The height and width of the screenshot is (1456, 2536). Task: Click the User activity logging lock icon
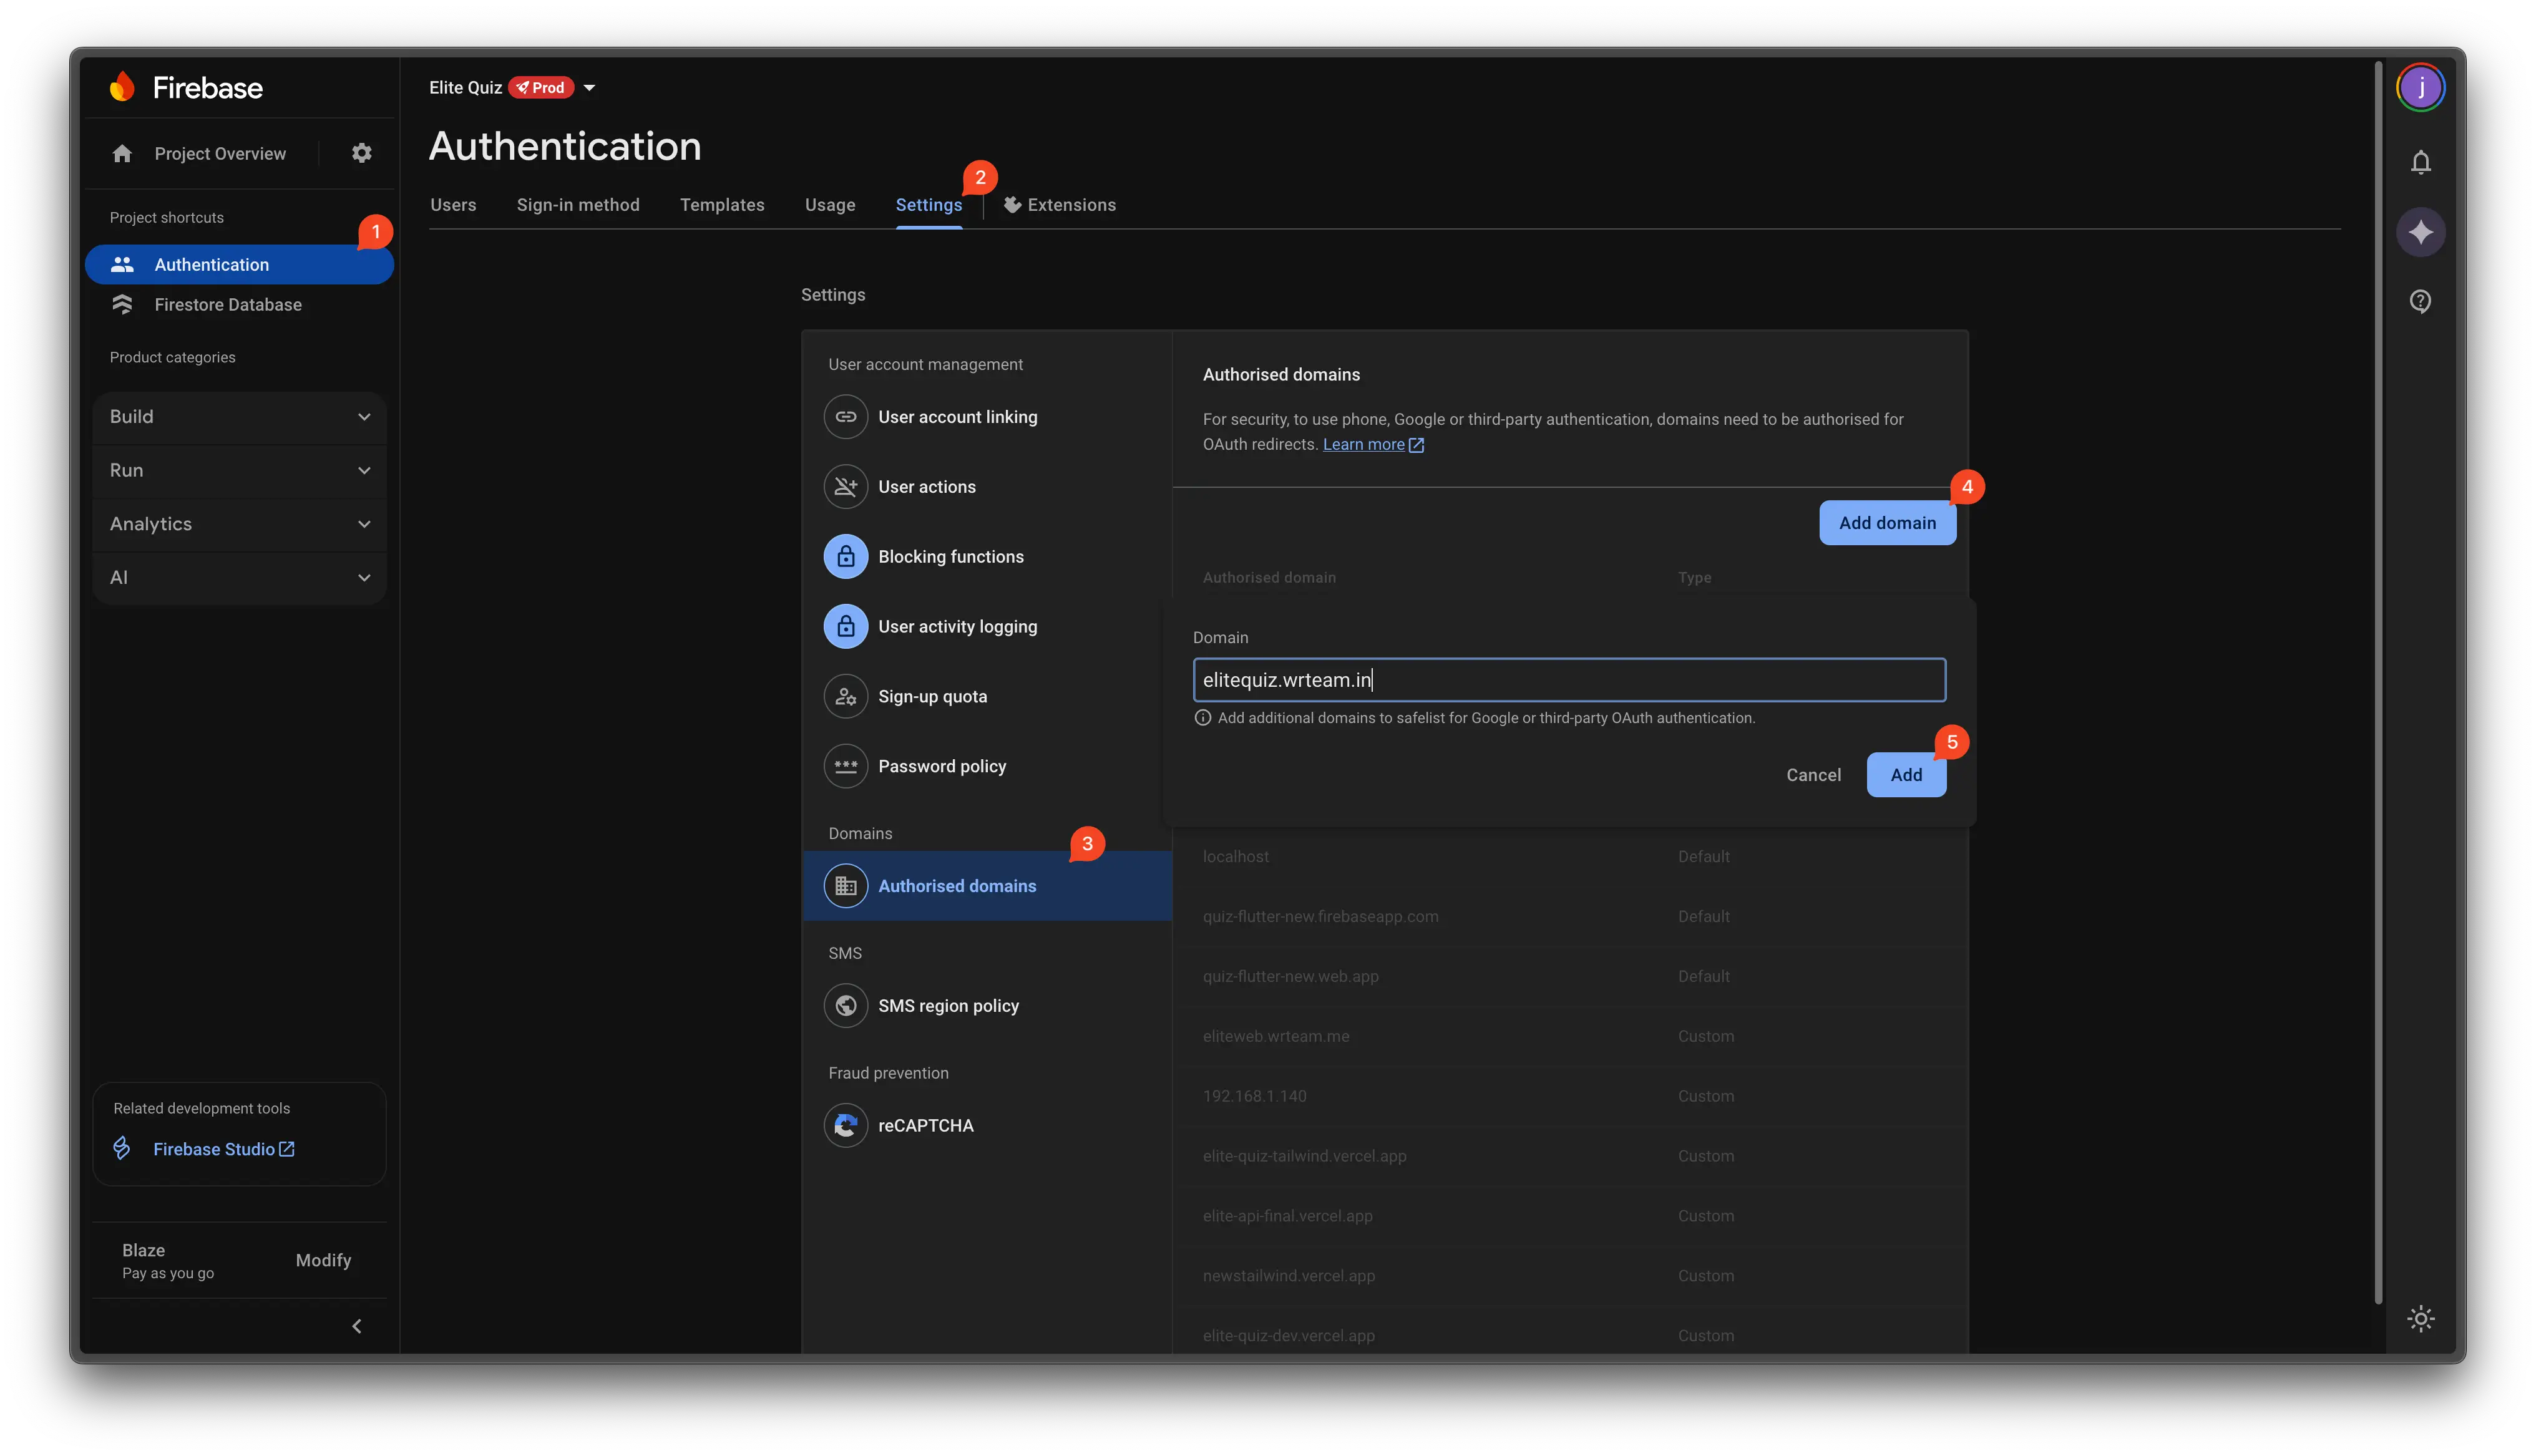[845, 627]
